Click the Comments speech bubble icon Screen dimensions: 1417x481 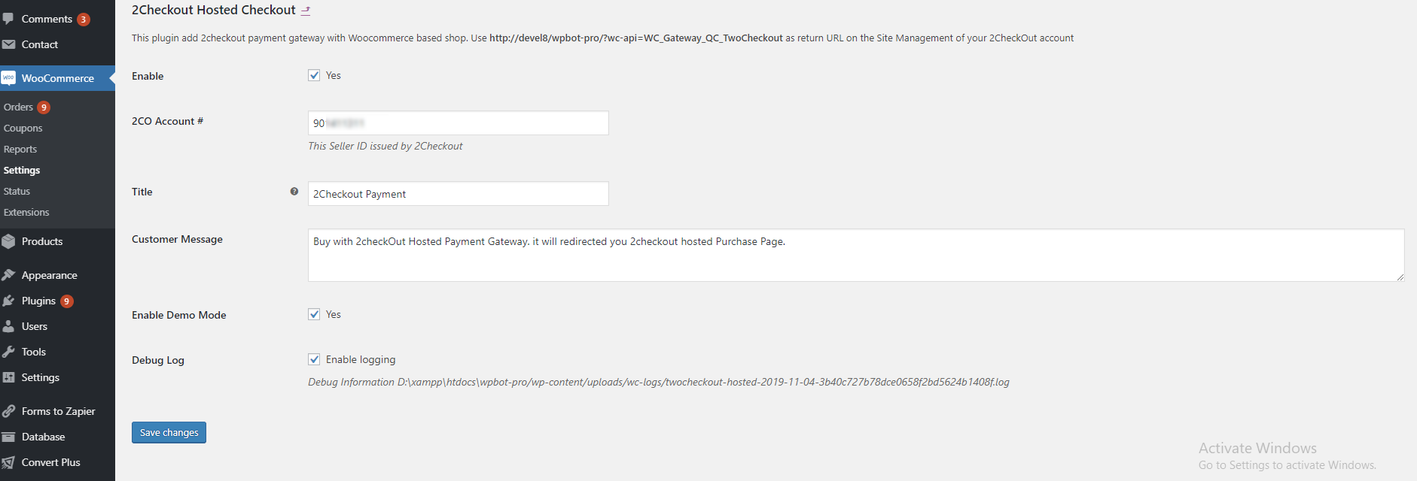8,19
